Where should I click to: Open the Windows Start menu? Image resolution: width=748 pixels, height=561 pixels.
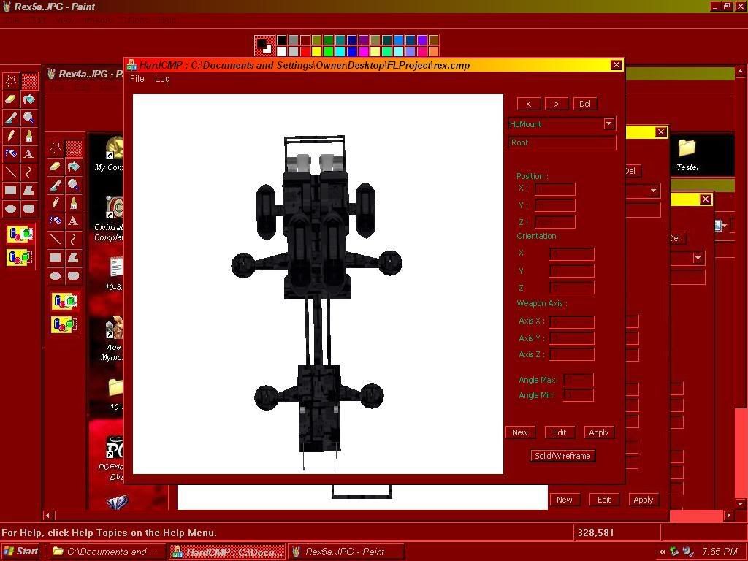click(x=21, y=552)
